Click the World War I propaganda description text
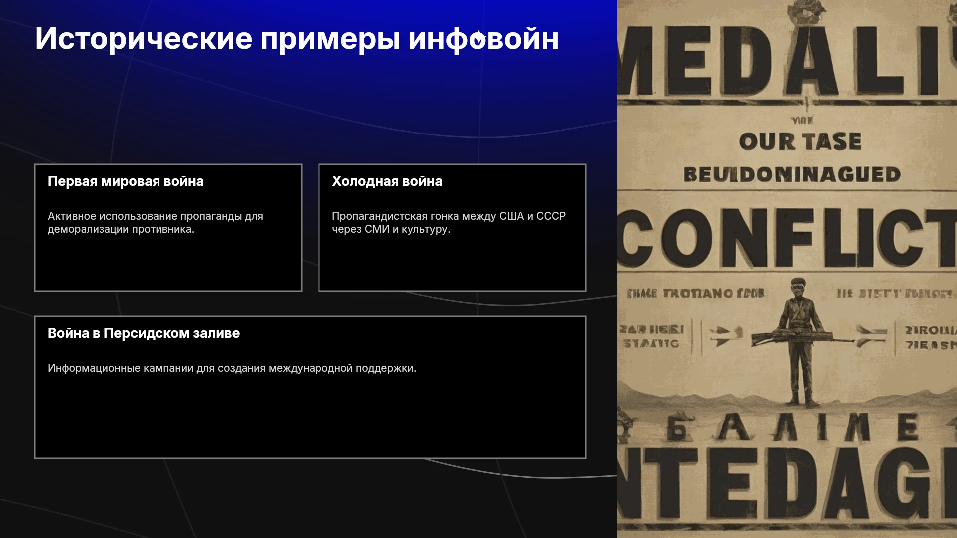 pyautogui.click(x=156, y=223)
